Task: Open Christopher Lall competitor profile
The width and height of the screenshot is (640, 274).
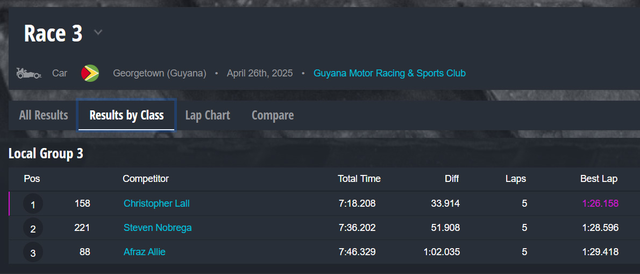Action: (157, 203)
